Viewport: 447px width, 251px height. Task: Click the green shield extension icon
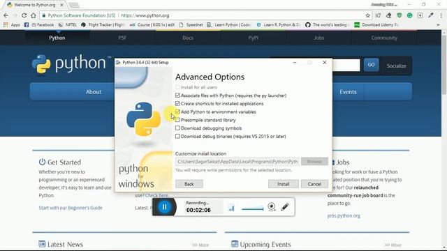click(x=399, y=15)
